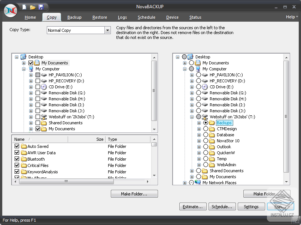Sort file list by Name column header

click(x=40, y=139)
